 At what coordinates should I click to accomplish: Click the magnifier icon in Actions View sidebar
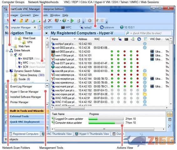pos(169,114)
